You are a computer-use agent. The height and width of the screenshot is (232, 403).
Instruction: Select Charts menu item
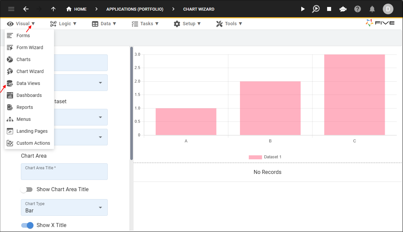(29, 59)
